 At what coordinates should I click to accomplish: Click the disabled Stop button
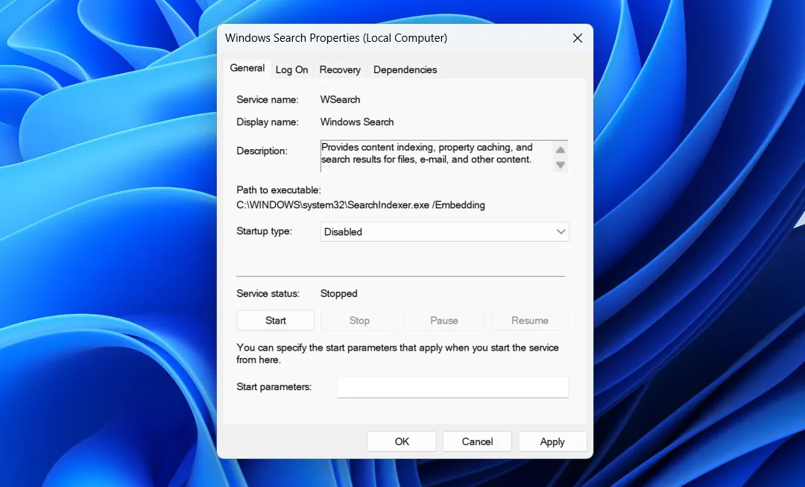[x=359, y=320]
